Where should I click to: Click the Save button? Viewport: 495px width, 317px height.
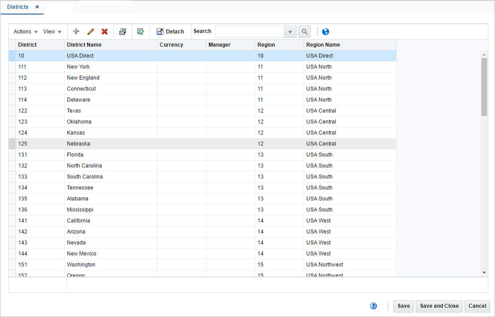click(x=403, y=306)
